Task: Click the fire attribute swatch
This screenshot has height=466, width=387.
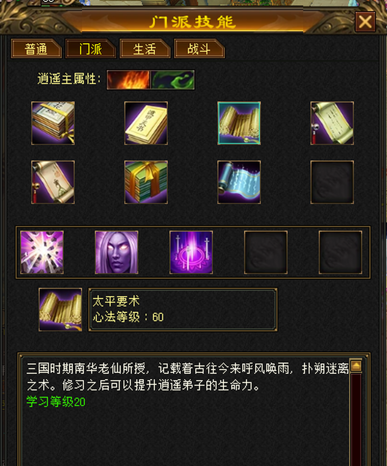Action: (x=129, y=80)
